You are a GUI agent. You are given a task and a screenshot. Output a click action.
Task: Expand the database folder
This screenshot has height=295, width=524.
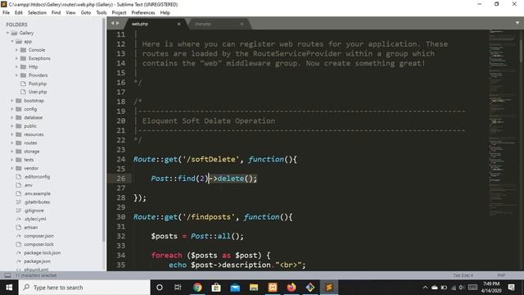[12, 117]
